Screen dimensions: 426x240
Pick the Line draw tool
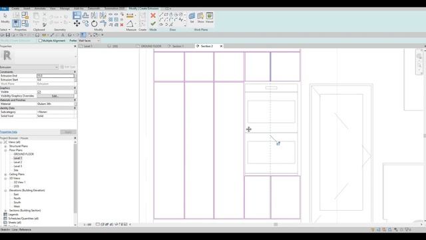point(161,15)
